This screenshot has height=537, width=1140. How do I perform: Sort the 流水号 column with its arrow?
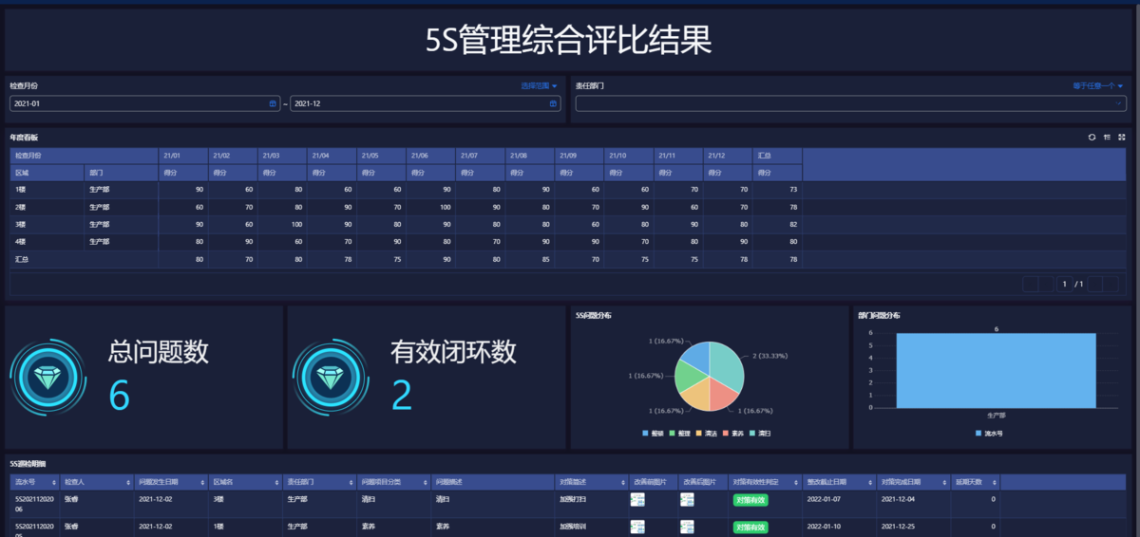tap(54, 482)
